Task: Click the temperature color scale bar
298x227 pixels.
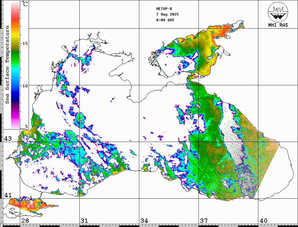Action: pos(15,65)
